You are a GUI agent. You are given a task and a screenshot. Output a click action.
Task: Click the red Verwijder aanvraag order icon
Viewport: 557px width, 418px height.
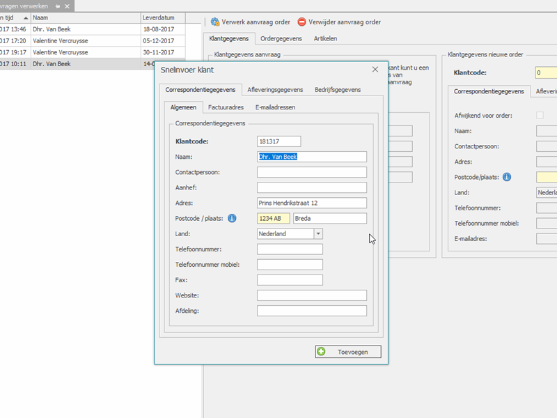(301, 22)
